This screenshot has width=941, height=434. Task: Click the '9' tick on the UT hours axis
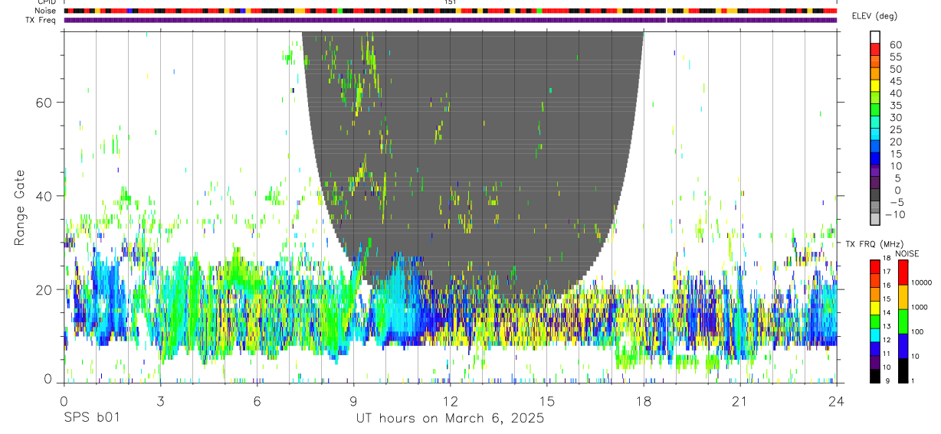(x=353, y=401)
